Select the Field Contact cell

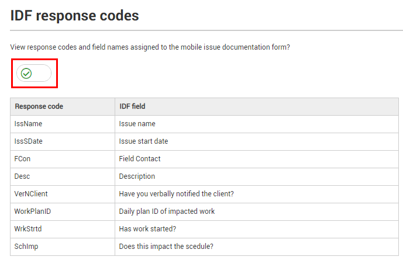[x=257, y=159]
